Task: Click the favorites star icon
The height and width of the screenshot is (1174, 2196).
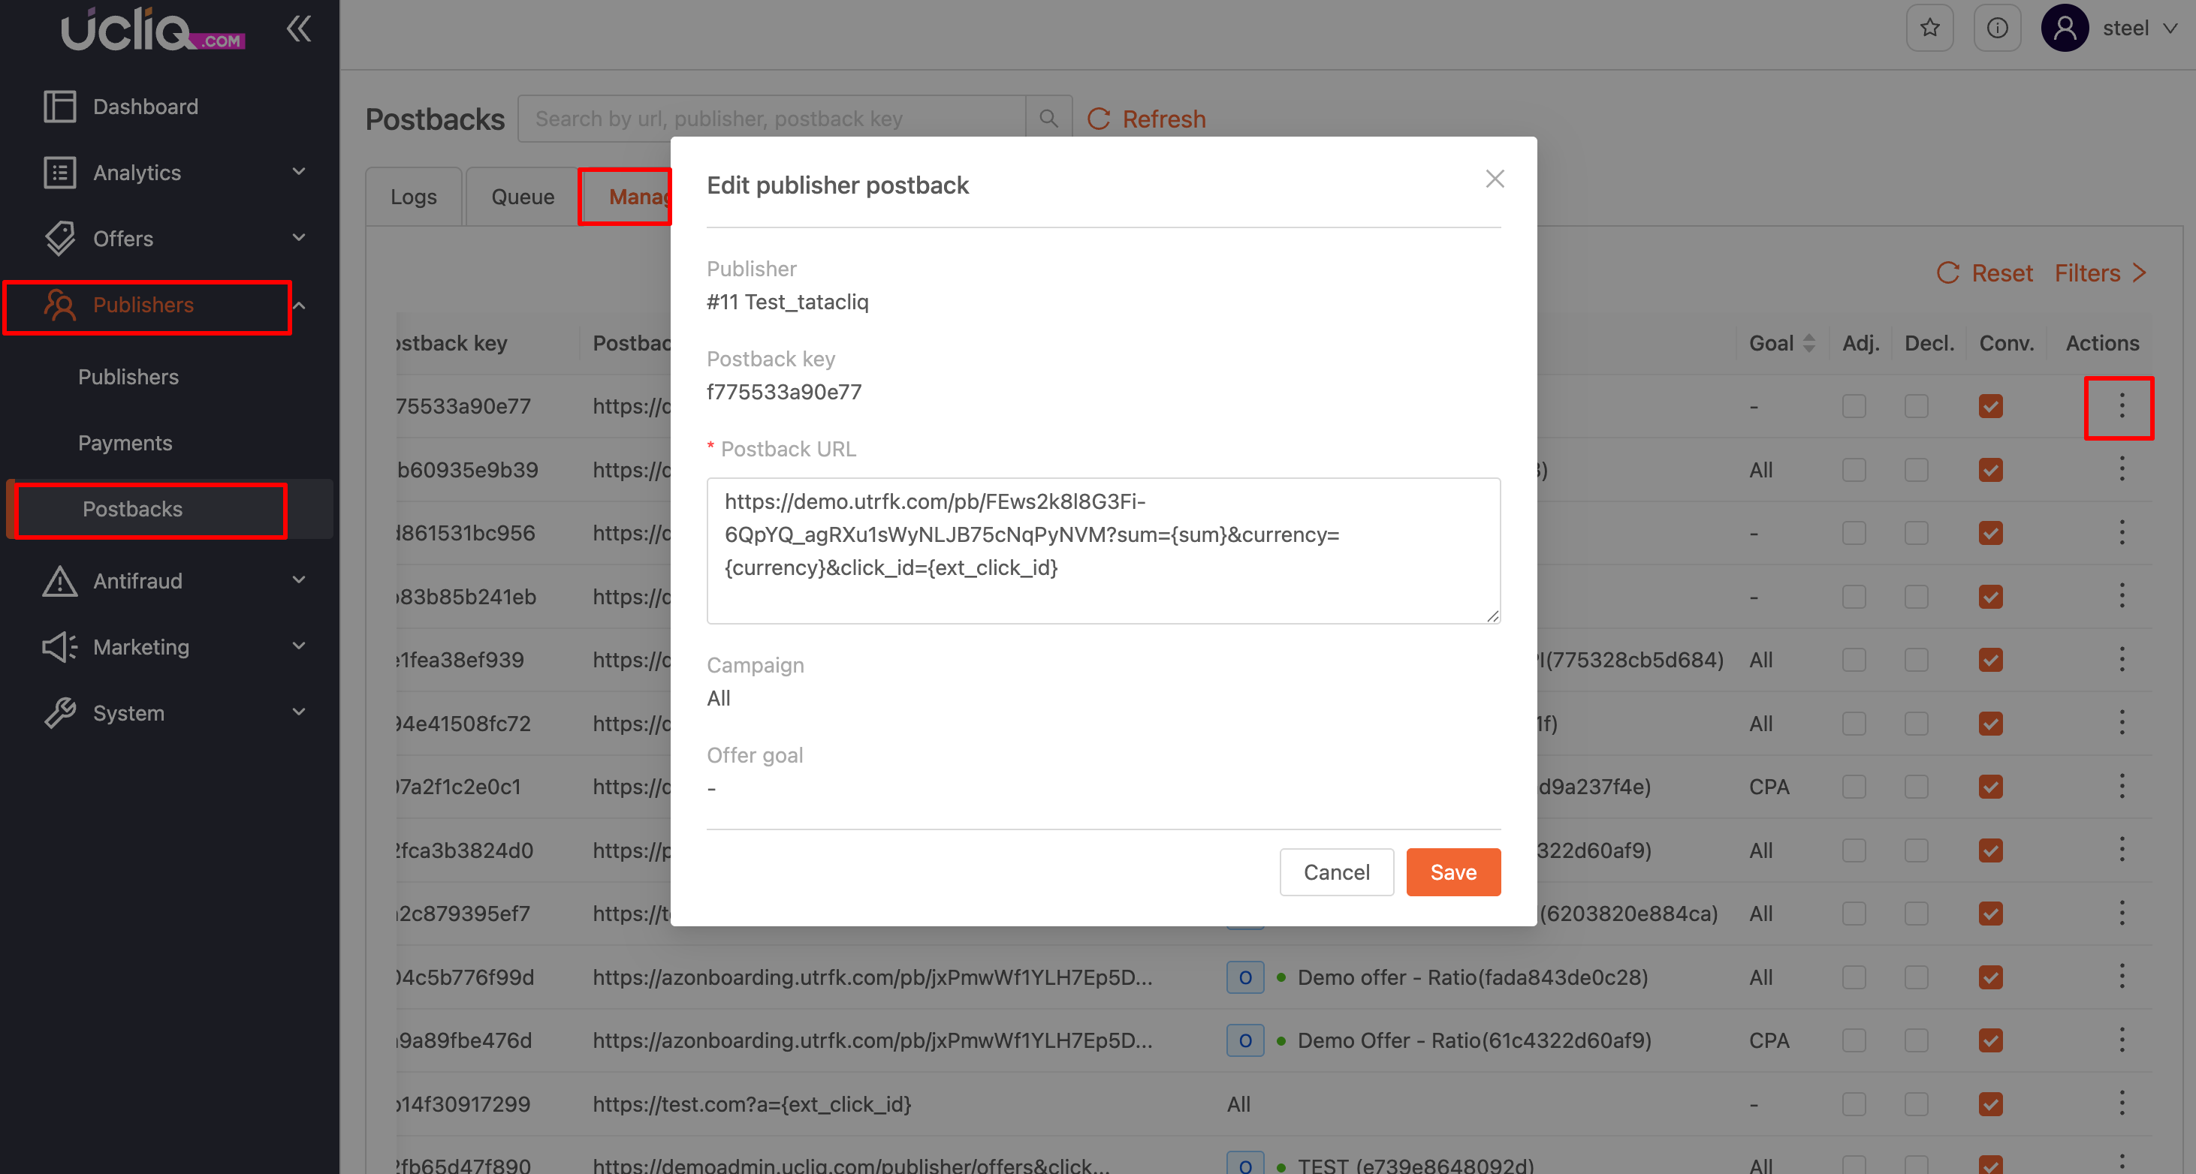Action: pos(1929,28)
